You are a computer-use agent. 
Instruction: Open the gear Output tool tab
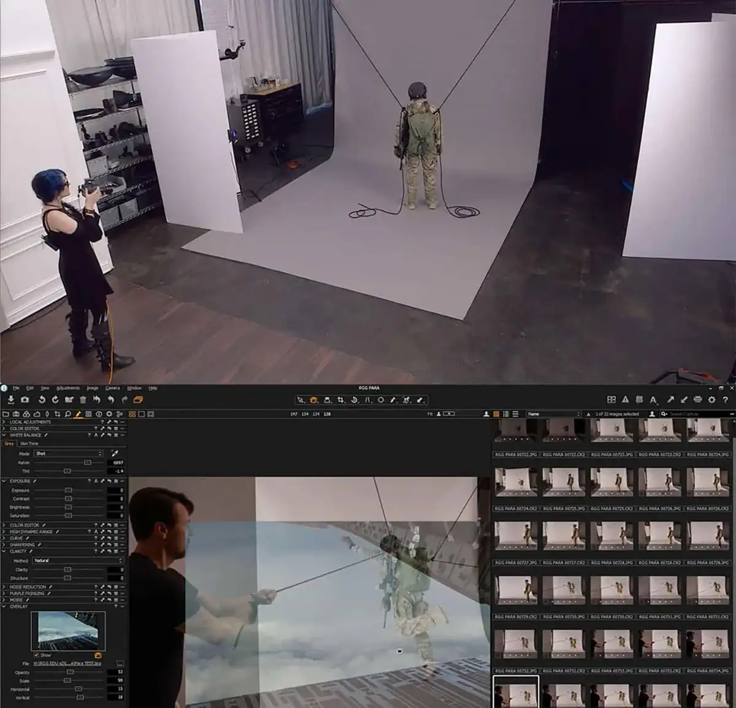(109, 414)
